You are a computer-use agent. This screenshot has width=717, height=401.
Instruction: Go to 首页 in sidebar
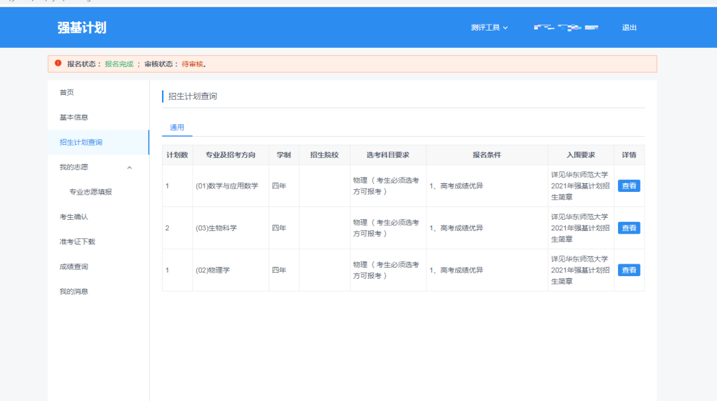(67, 92)
